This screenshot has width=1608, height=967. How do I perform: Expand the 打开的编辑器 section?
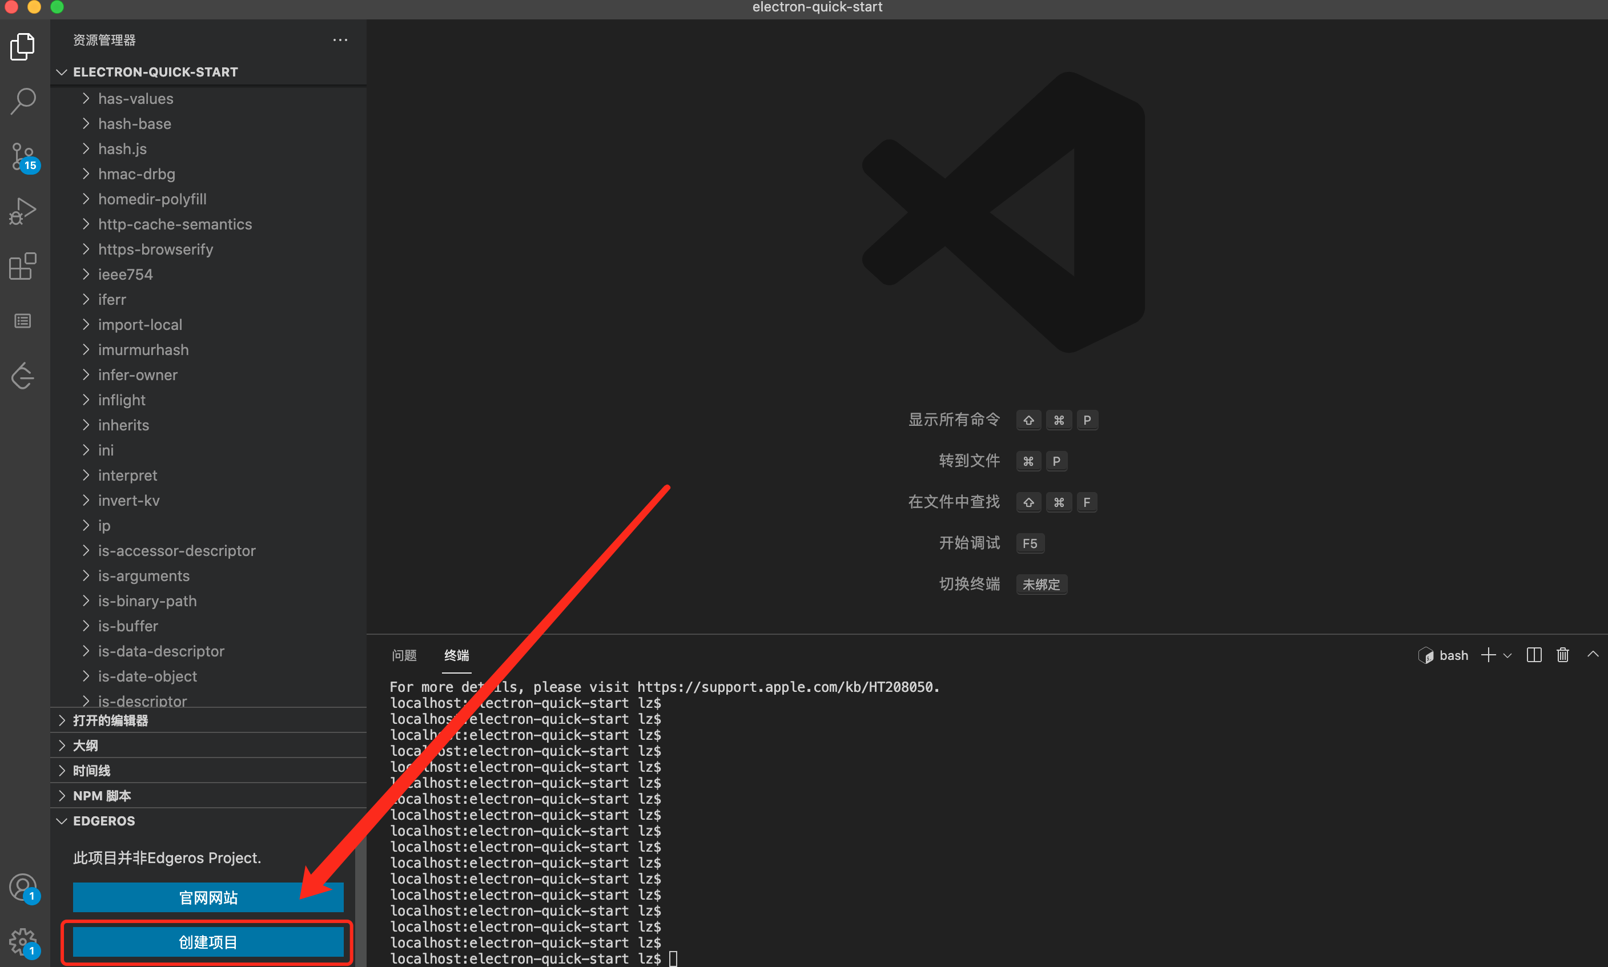(208, 720)
